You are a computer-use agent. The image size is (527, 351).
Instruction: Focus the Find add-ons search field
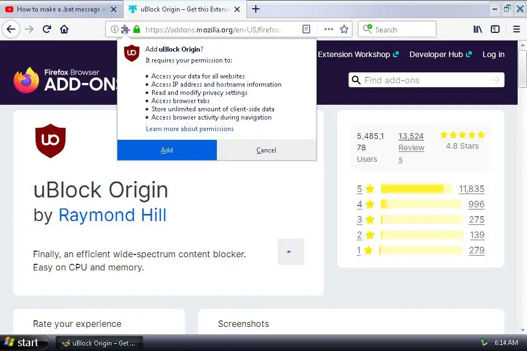pos(426,80)
